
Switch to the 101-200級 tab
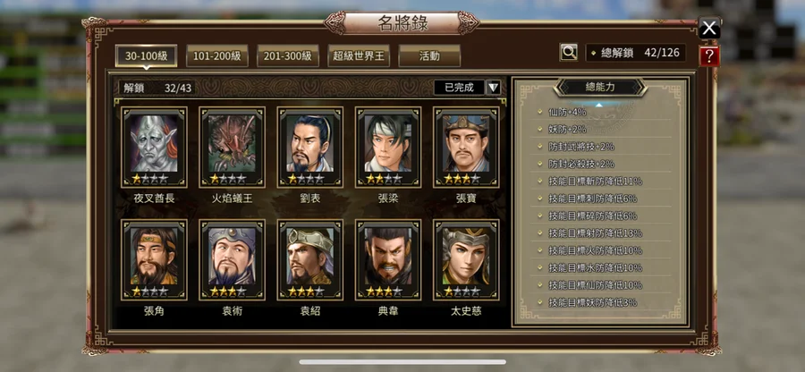pos(217,56)
